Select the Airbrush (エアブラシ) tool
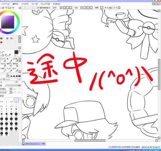 click(x=3, y=60)
